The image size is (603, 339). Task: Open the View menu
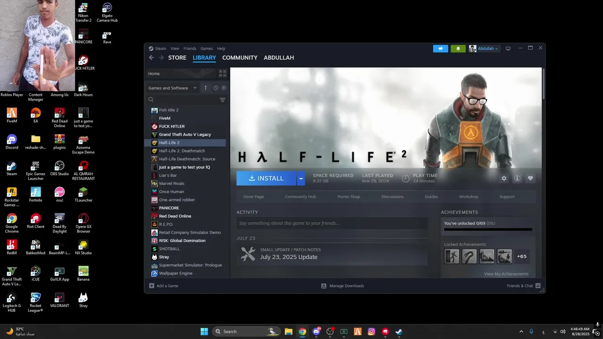pyautogui.click(x=175, y=48)
